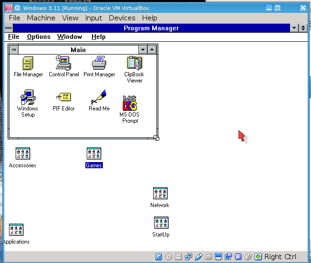Select the Accessories program group icon

(x=22, y=154)
